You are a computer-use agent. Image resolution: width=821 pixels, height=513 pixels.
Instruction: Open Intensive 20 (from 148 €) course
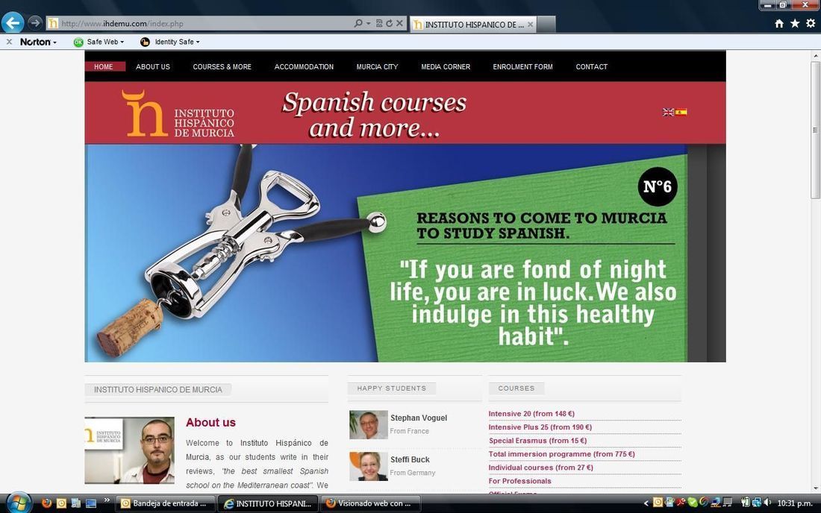click(531, 414)
